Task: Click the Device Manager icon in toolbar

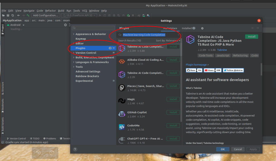Action: (144, 15)
